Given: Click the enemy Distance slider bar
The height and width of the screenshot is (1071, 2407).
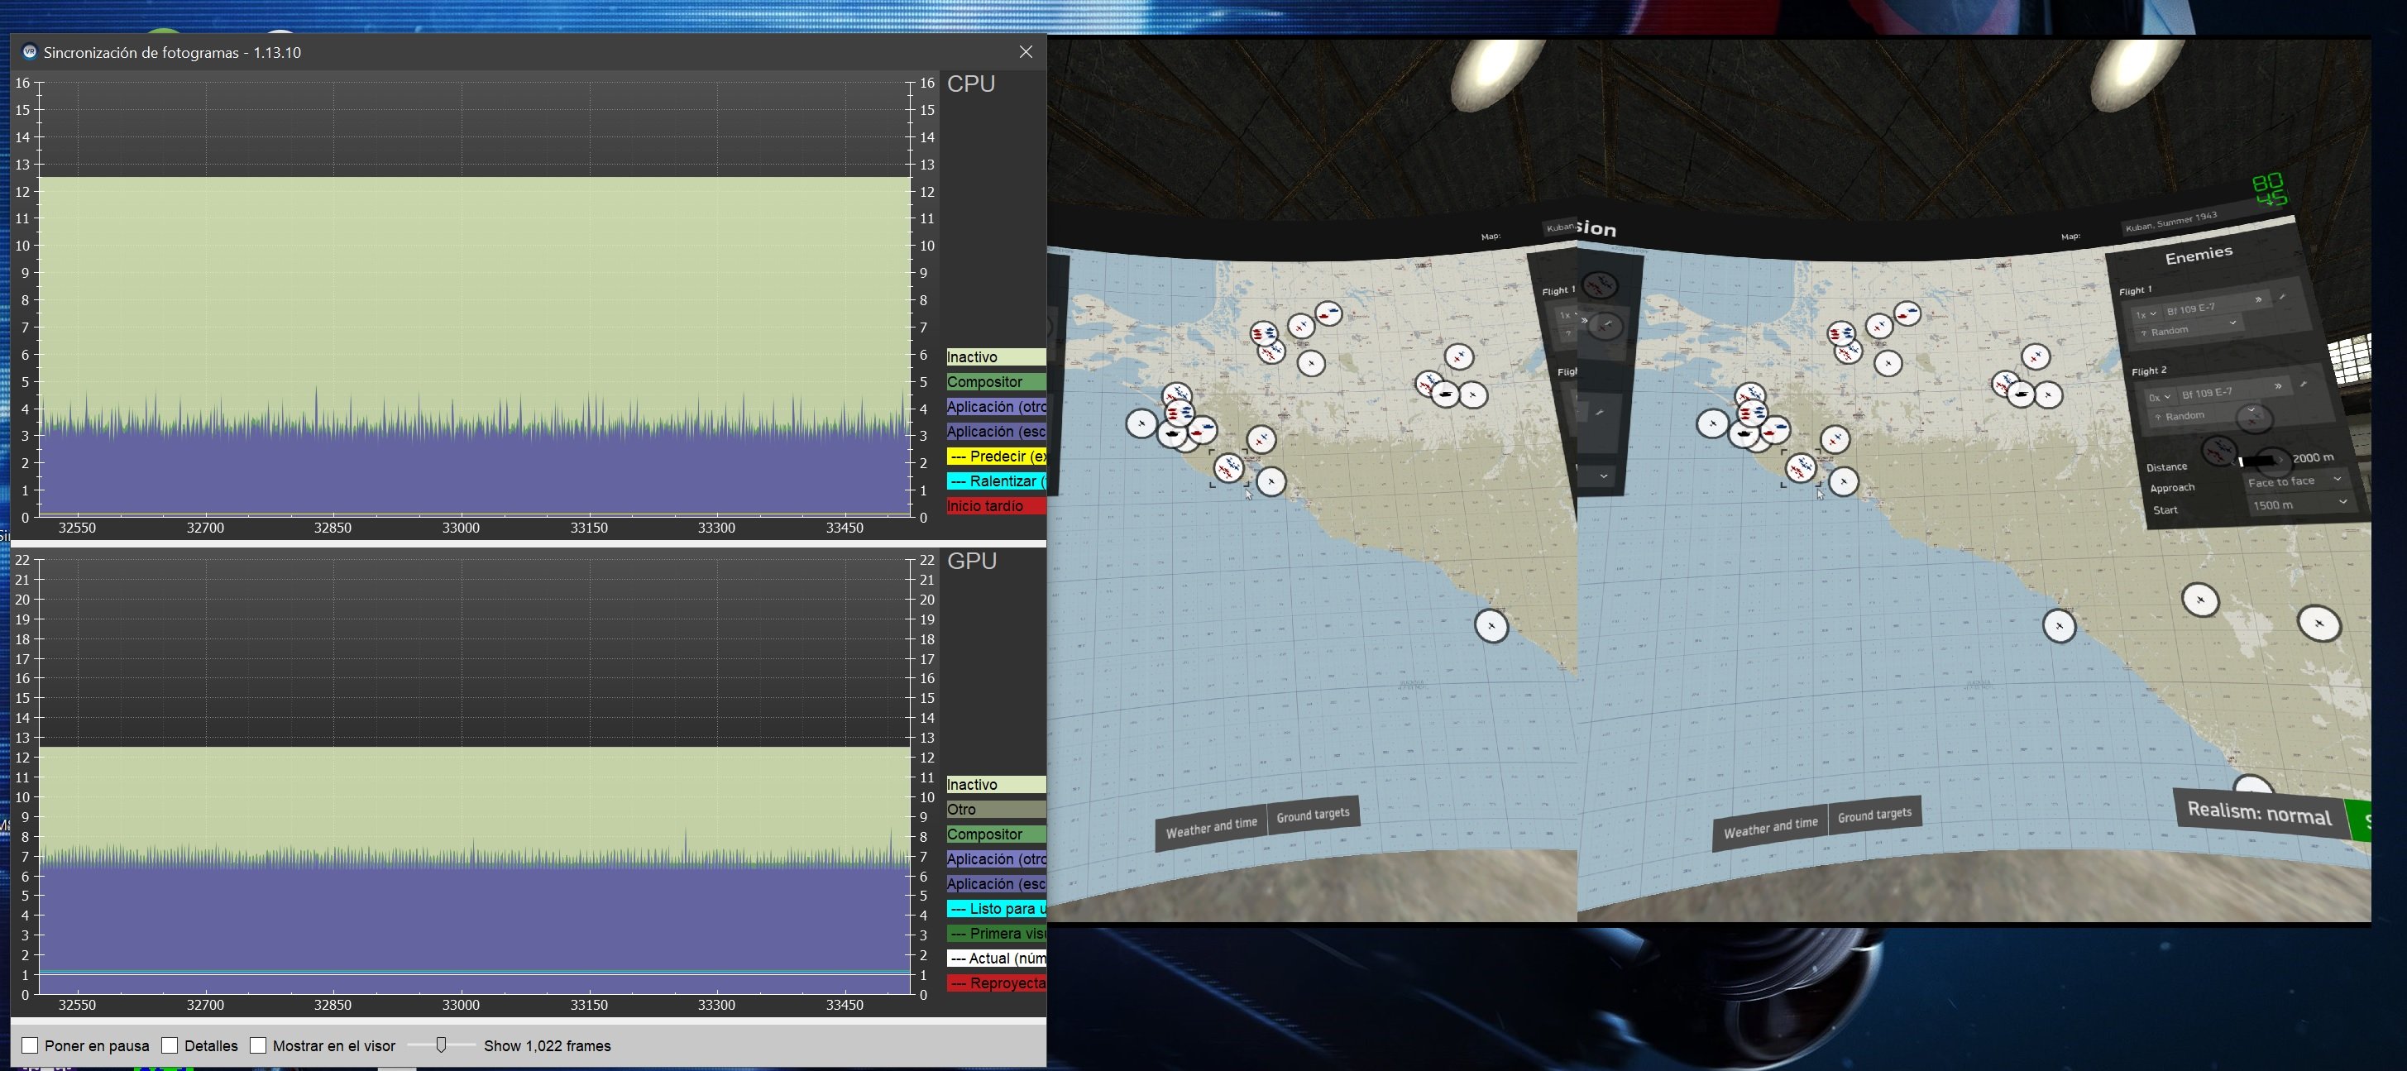Looking at the screenshot, I should (x=2260, y=461).
